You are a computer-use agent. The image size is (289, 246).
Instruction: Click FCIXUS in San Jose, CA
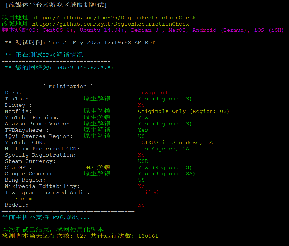click(x=176, y=143)
